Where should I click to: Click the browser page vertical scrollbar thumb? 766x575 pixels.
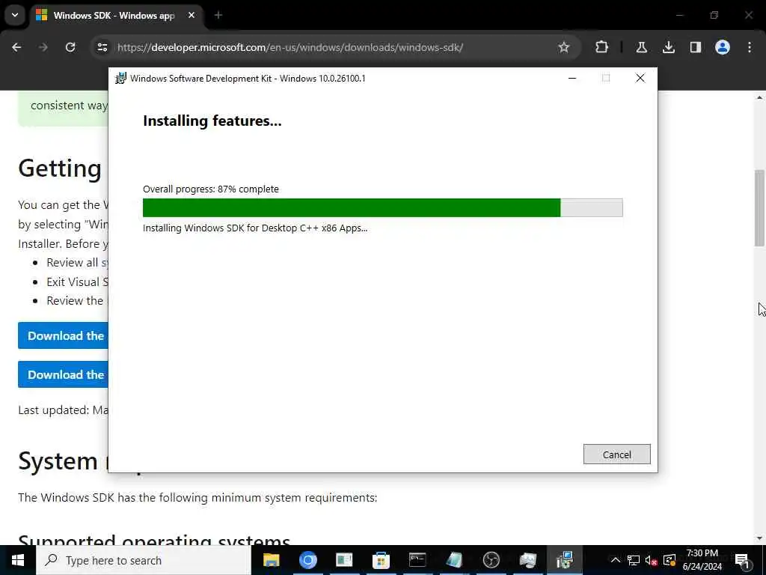pos(759,208)
